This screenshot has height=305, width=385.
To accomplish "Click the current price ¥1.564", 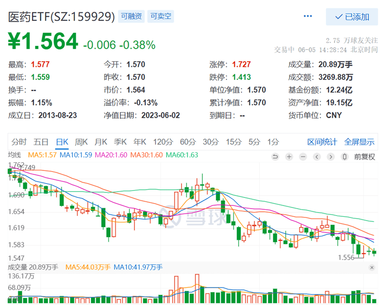I will [x=43, y=41].
